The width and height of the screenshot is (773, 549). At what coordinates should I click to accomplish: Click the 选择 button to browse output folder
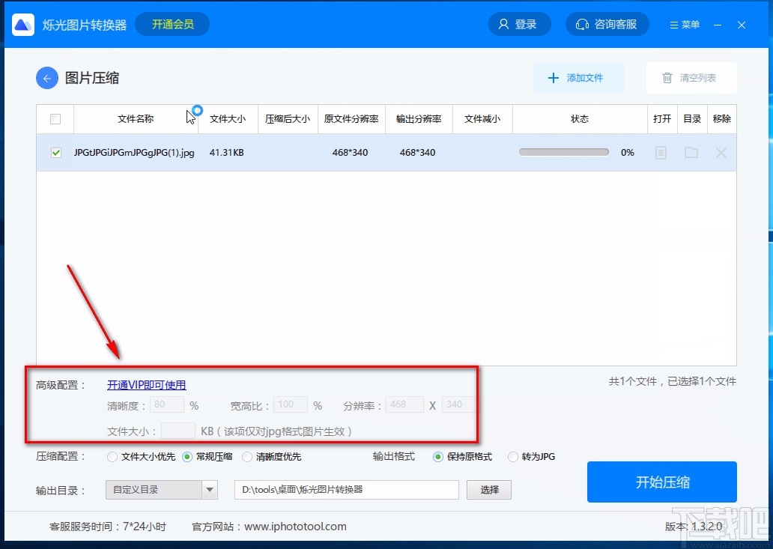488,489
